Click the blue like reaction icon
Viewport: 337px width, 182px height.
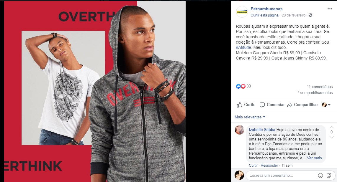[x=238, y=86]
